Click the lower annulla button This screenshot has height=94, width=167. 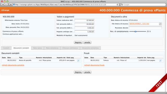(87, 72)
